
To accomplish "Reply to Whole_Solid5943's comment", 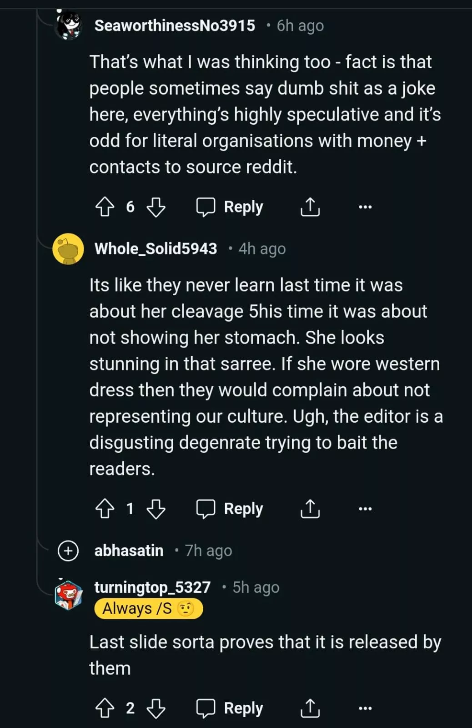I will pyautogui.click(x=230, y=509).
